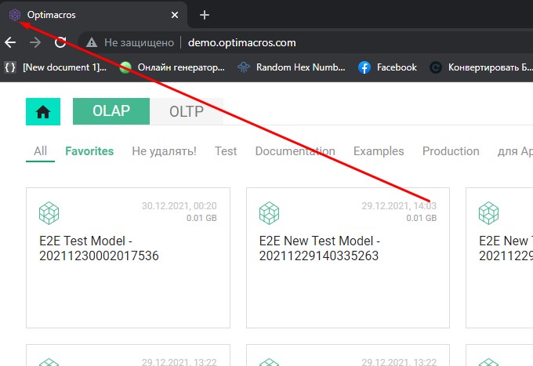Select the Documentation category tab
This screenshot has height=366, width=533.
pyautogui.click(x=295, y=151)
